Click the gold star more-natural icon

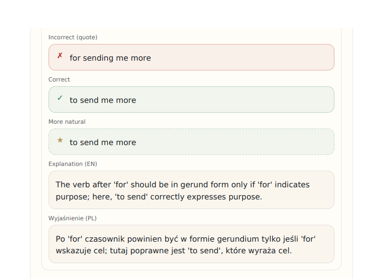60,140
